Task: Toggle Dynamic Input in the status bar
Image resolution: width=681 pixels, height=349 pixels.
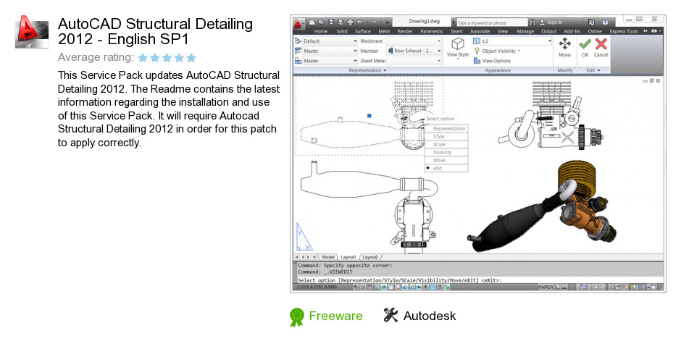Action: pos(418,287)
